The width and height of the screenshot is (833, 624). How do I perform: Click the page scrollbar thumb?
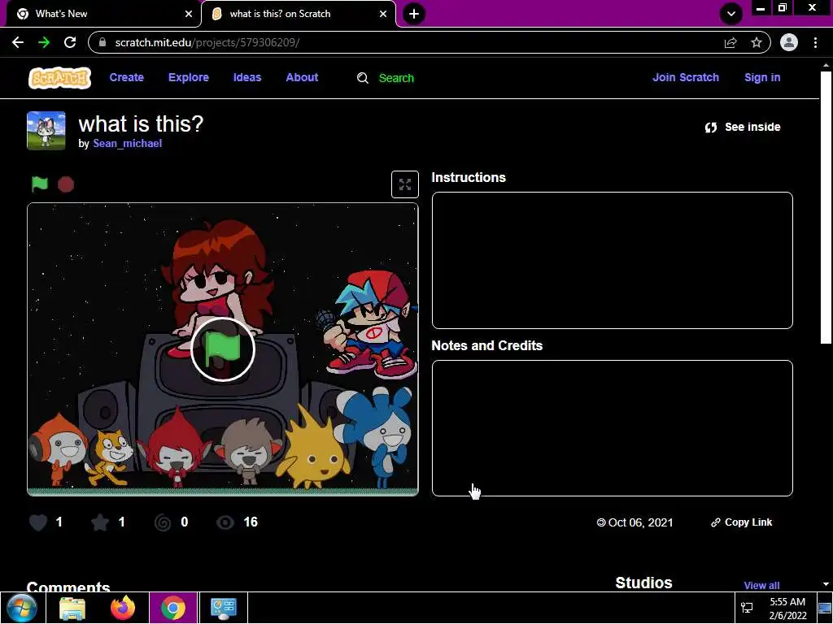826,207
